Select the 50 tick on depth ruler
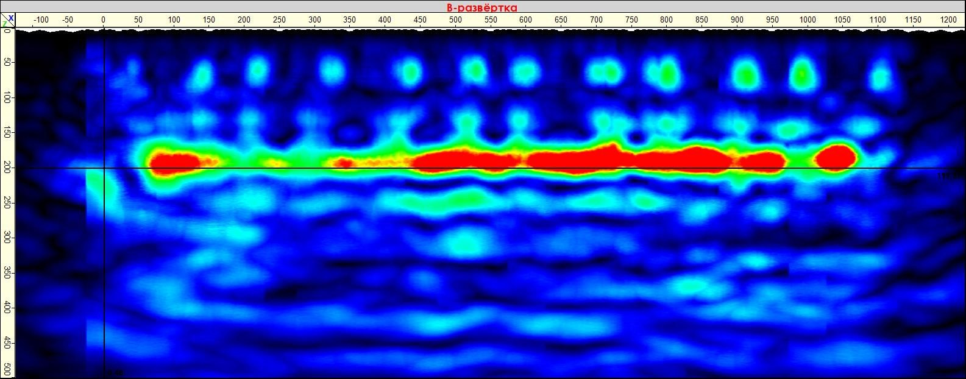The image size is (966, 379). pyautogui.click(x=7, y=63)
